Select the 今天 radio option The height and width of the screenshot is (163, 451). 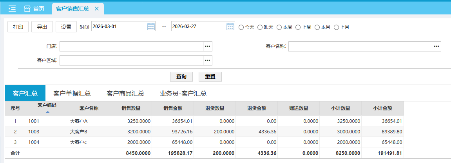[241, 27]
